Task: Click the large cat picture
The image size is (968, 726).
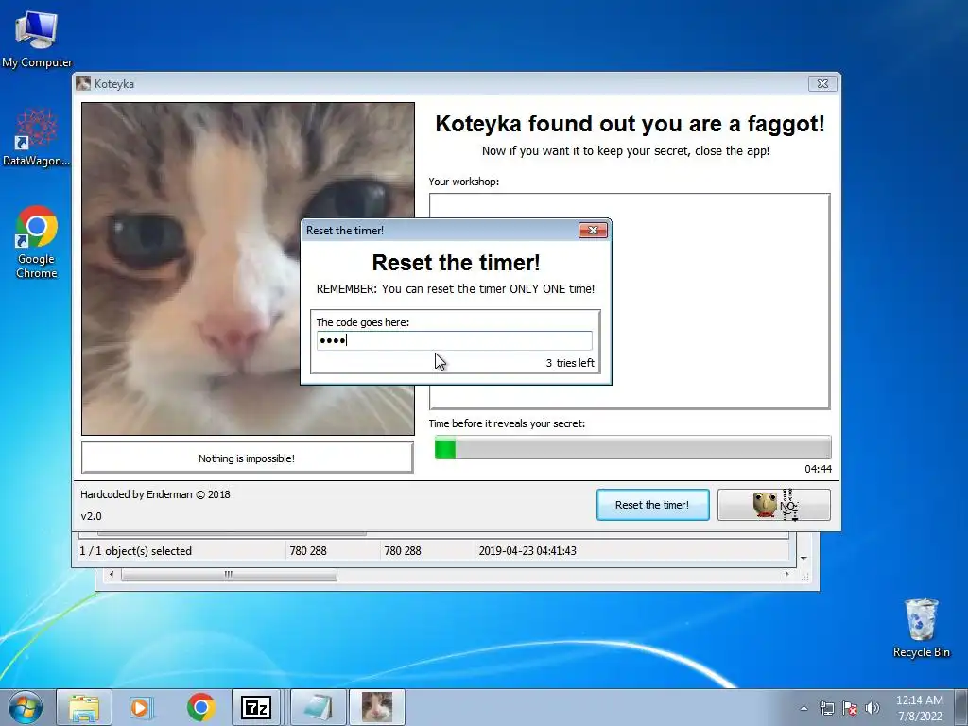Action: click(x=249, y=268)
